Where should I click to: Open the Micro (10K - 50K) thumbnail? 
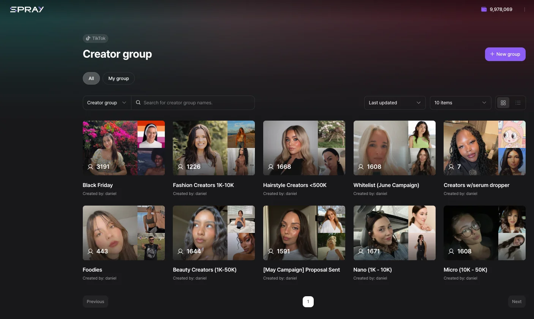[485, 233]
